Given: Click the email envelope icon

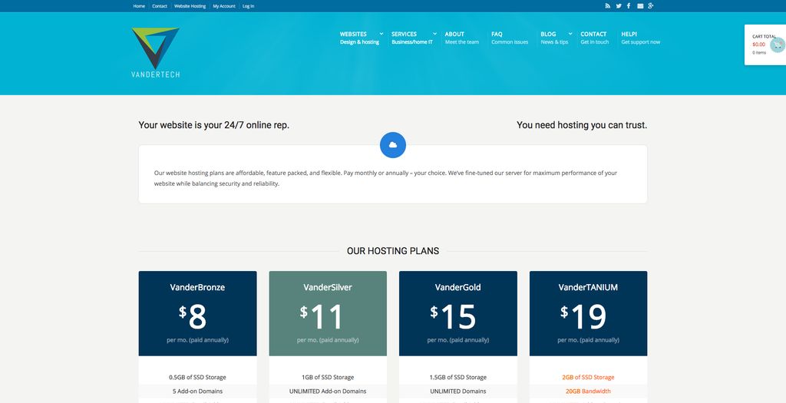Looking at the screenshot, I should click(640, 6).
